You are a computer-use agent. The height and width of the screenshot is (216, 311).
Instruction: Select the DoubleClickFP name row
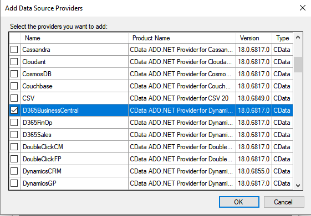75,159
